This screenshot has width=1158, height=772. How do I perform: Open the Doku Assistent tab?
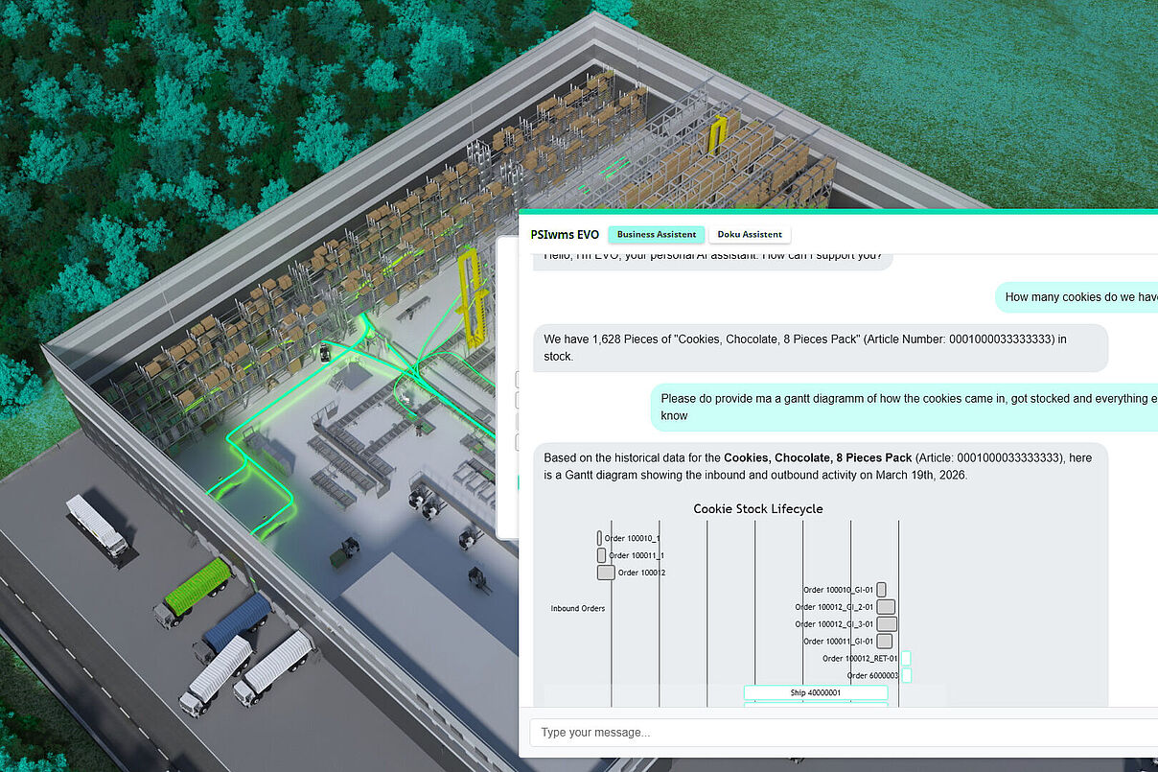pyautogui.click(x=750, y=234)
